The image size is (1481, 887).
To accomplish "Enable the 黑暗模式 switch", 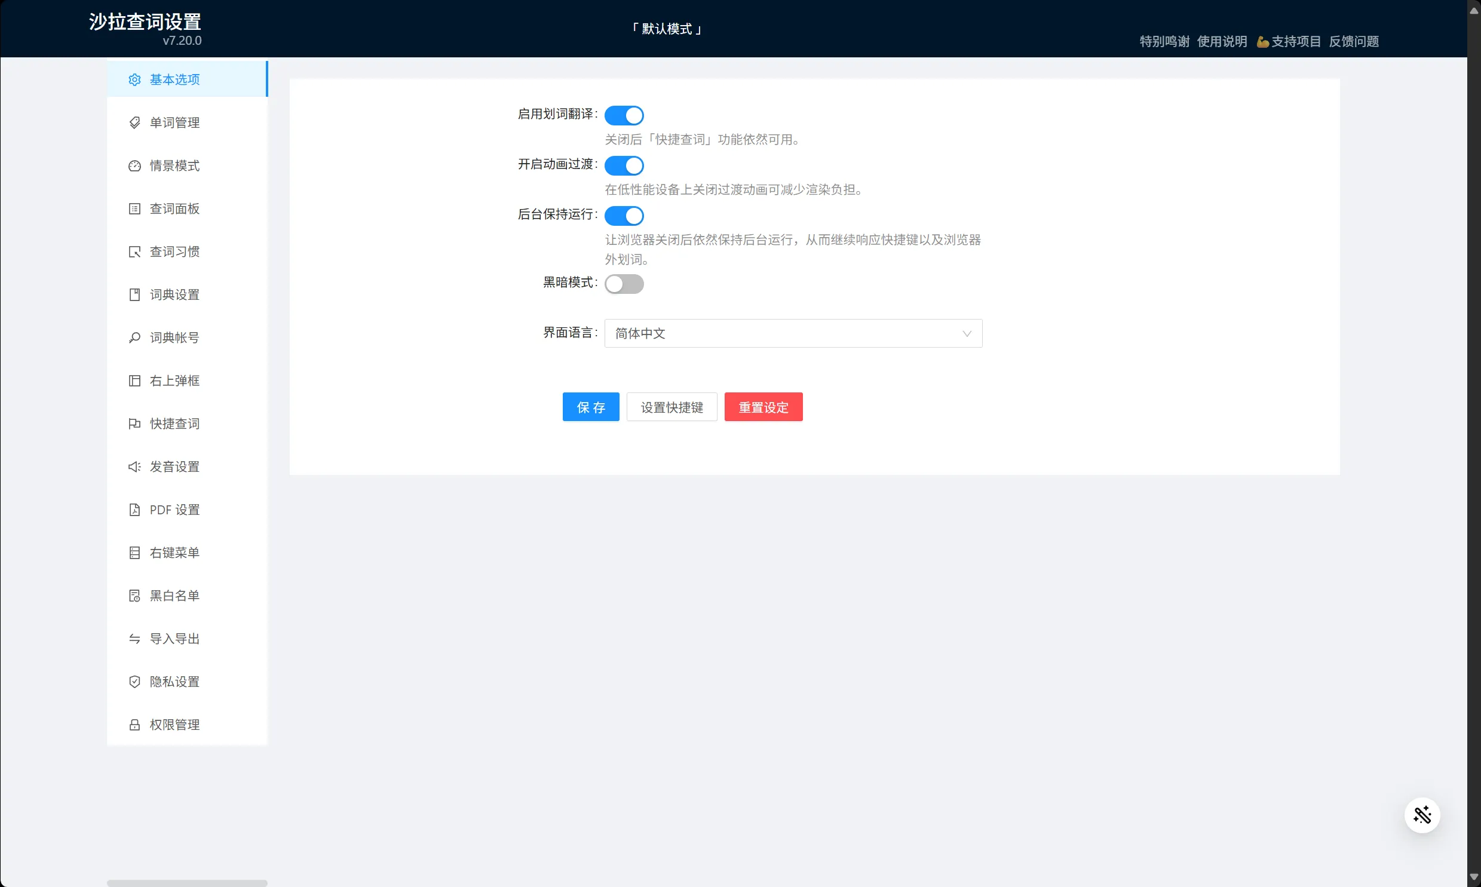I will 624,284.
